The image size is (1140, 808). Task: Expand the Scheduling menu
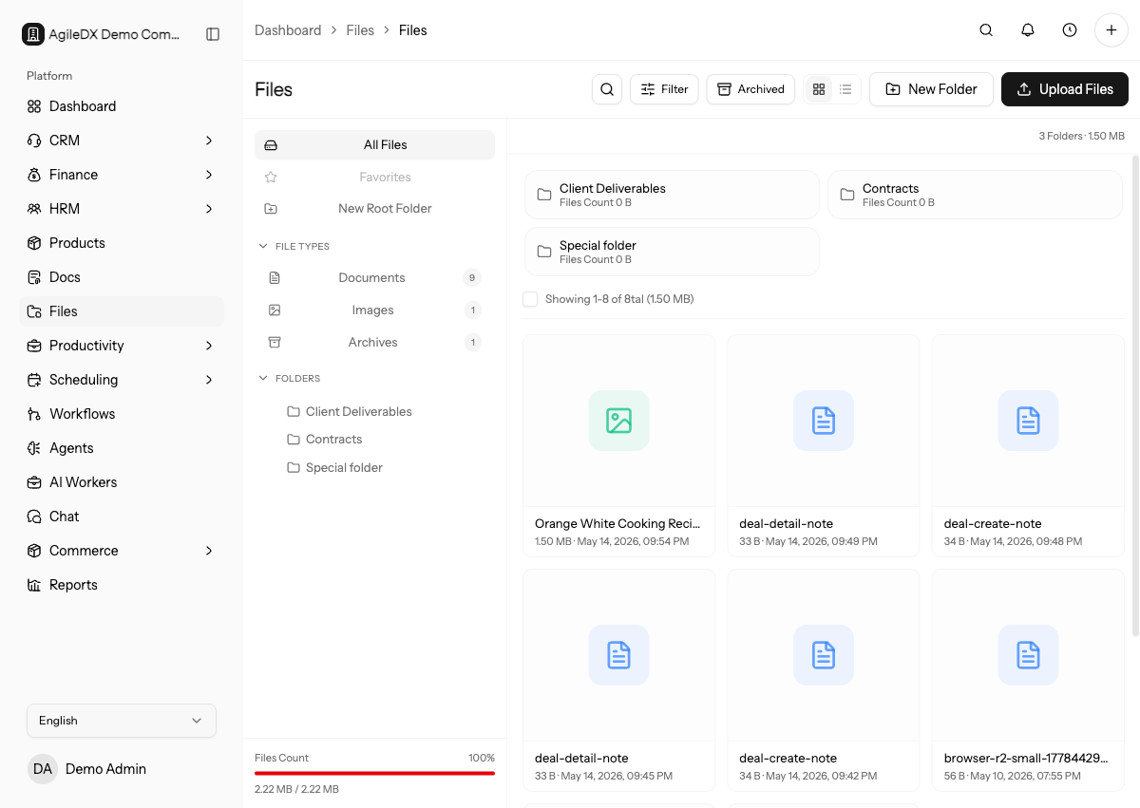122,380
